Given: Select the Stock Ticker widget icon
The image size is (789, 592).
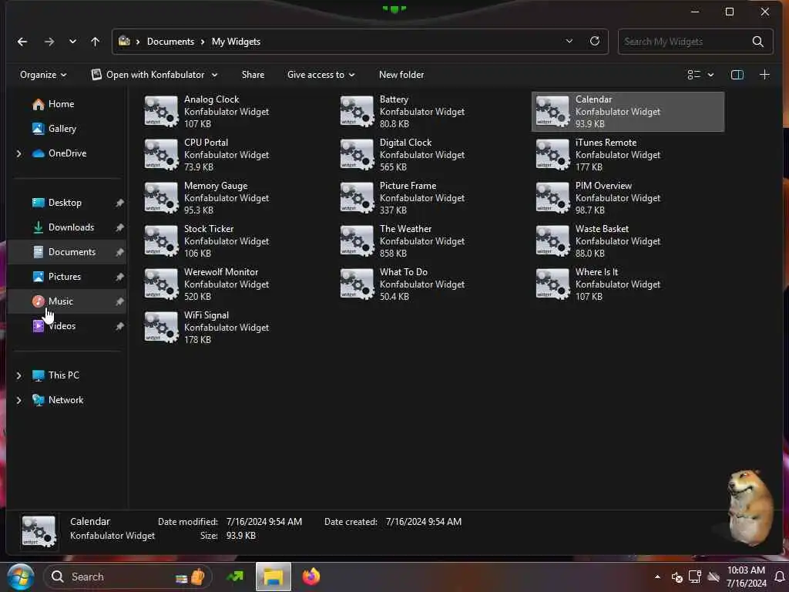Looking at the screenshot, I should point(161,241).
